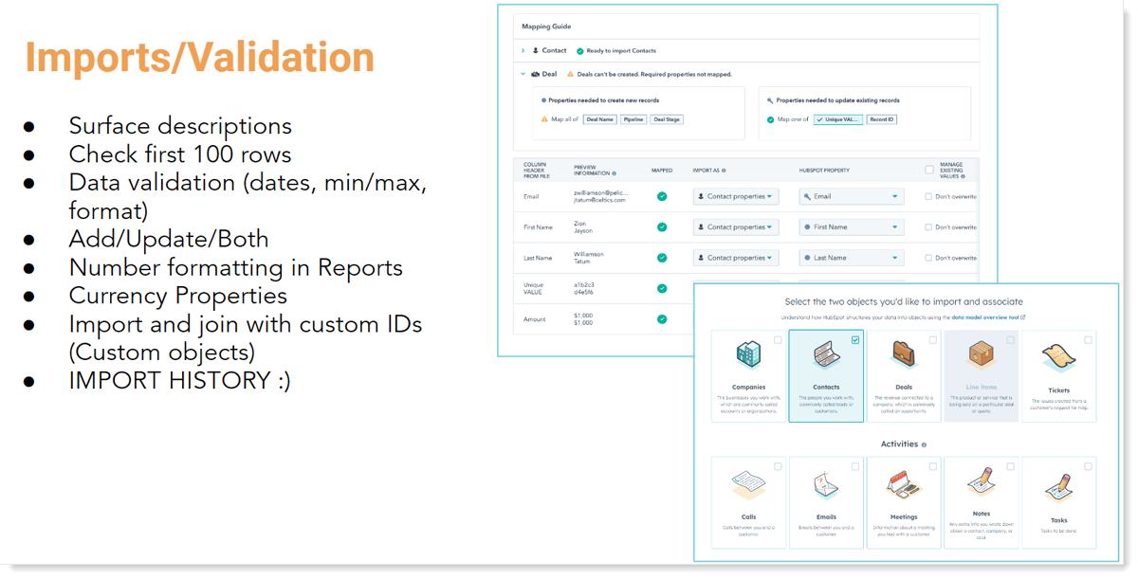
Task: Click the green check beside Ready to import Contacts
Action: [x=580, y=50]
